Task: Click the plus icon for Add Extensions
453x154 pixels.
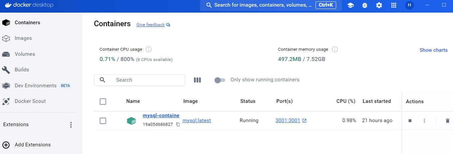Action: (6, 145)
